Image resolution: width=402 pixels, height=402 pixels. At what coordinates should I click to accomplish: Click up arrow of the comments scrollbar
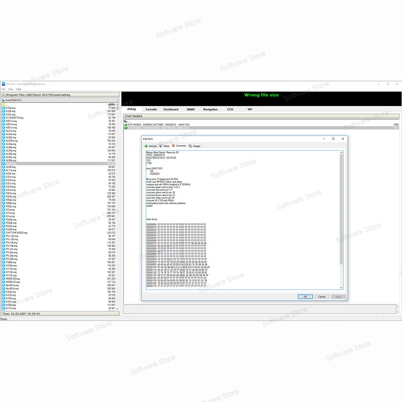341,153
